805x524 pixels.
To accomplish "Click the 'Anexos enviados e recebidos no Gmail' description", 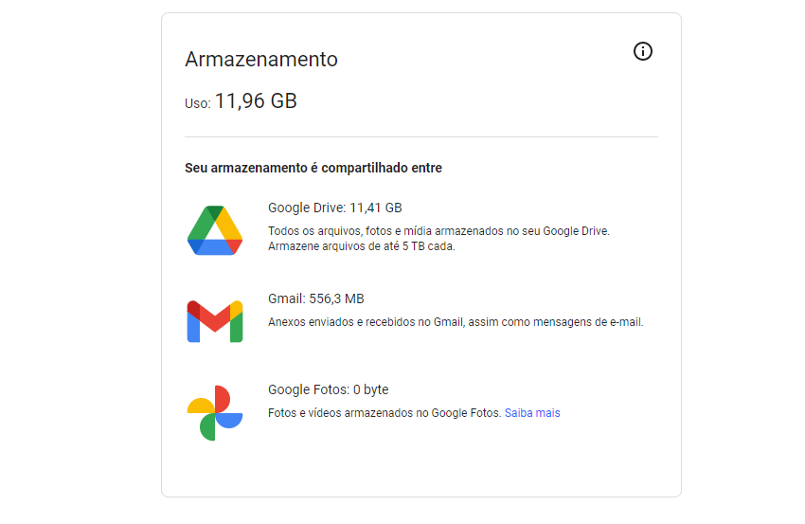I will [456, 322].
